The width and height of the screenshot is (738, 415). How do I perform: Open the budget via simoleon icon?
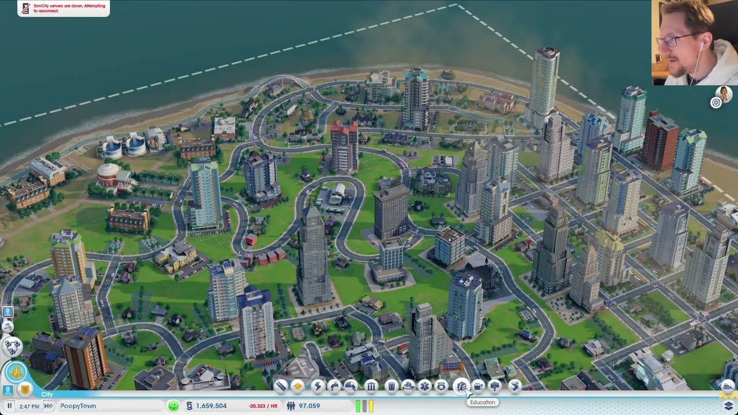(189, 406)
